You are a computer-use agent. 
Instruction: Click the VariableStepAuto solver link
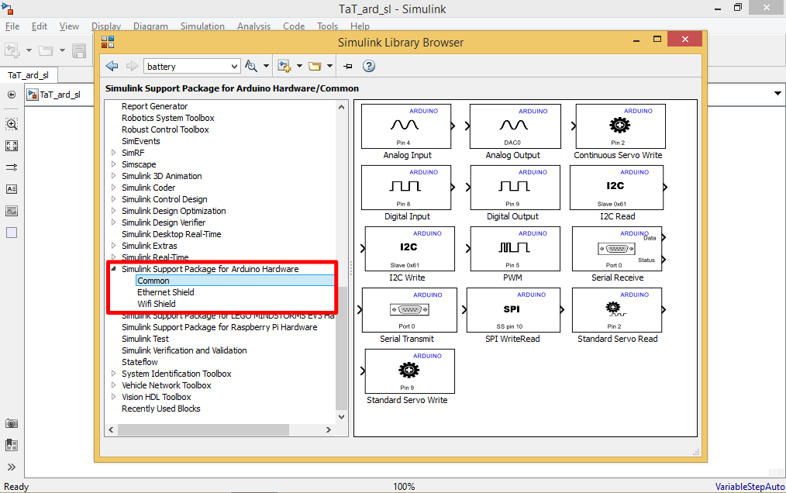pos(750,487)
